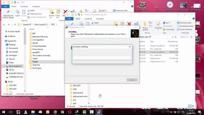Image resolution: width=204 pixels, height=115 pixels.
Task: Click the red Elimina X in TEST window
Action: point(65,12)
